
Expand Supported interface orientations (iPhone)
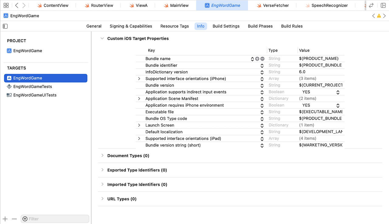[139, 79]
